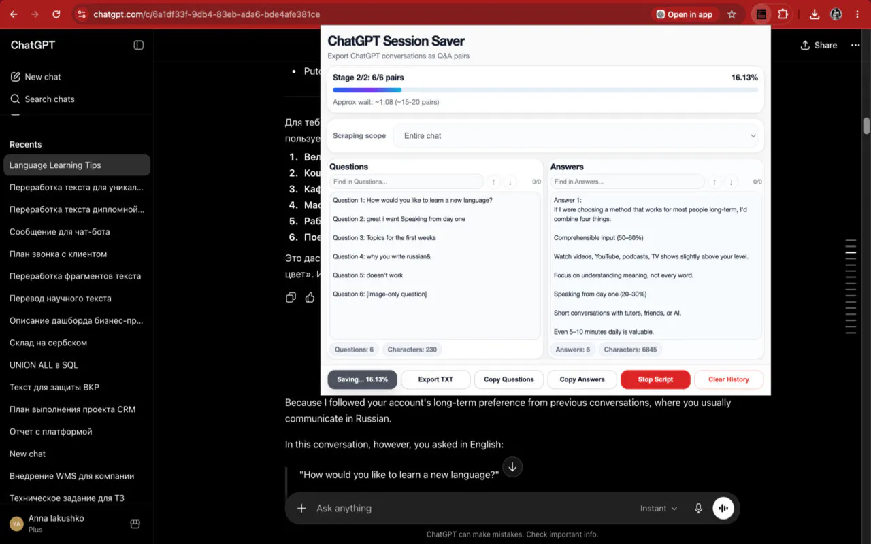Open the Chrome three-dot menu

857,14
